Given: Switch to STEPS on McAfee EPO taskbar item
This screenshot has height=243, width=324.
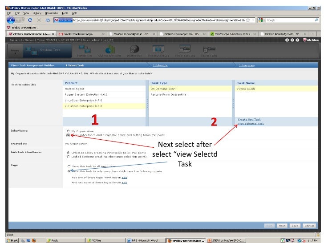Looking at the screenshot, I should click(226, 240).
